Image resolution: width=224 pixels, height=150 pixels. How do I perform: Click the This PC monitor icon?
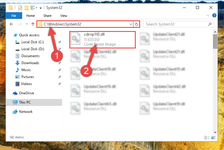tap(15, 102)
